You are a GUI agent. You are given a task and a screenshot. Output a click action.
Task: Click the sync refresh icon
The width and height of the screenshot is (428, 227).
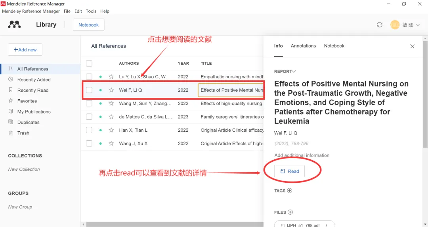379,25
